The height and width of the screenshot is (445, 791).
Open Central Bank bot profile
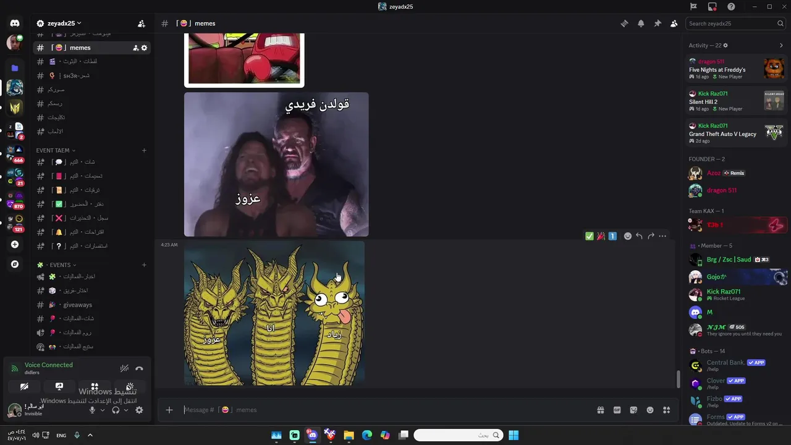pyautogui.click(x=736, y=365)
